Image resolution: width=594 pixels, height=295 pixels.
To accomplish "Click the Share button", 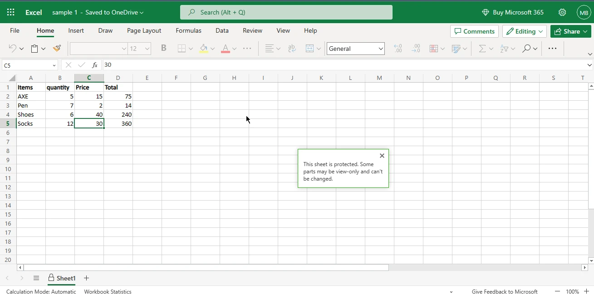I will point(570,31).
